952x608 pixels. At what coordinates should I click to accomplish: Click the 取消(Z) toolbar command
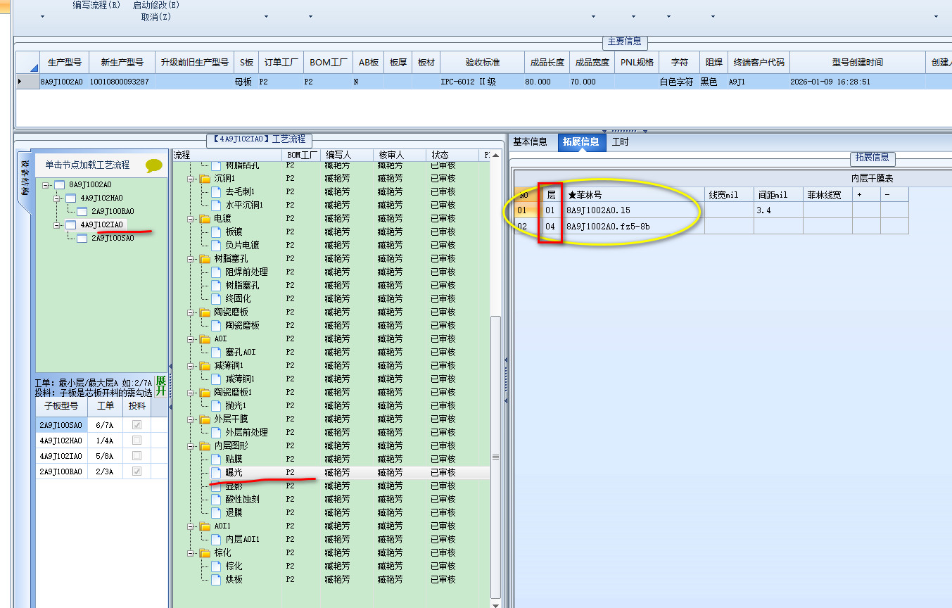click(x=156, y=16)
